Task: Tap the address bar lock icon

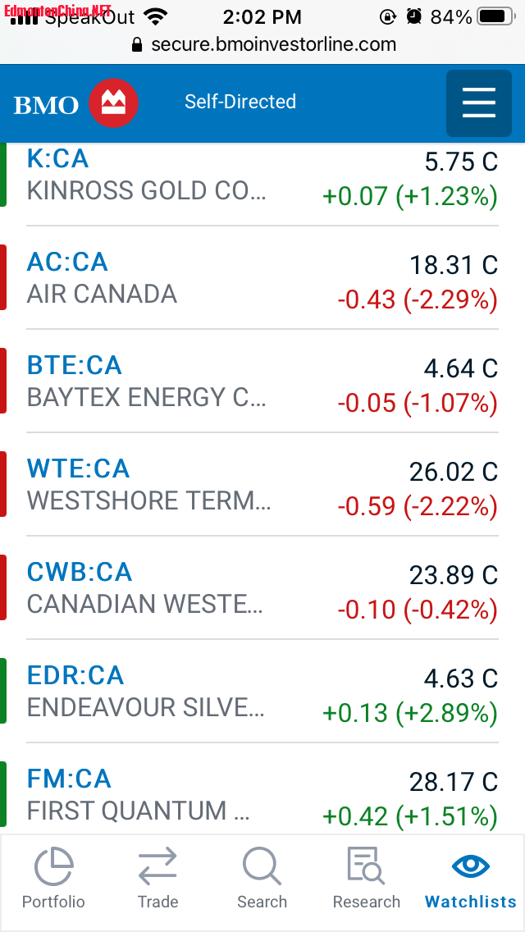Action: [137, 44]
